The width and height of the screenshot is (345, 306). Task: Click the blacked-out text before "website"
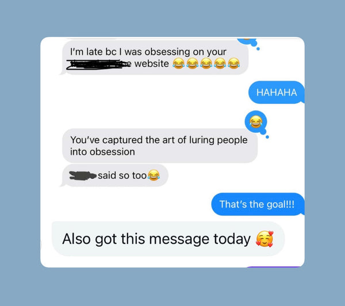99,64
